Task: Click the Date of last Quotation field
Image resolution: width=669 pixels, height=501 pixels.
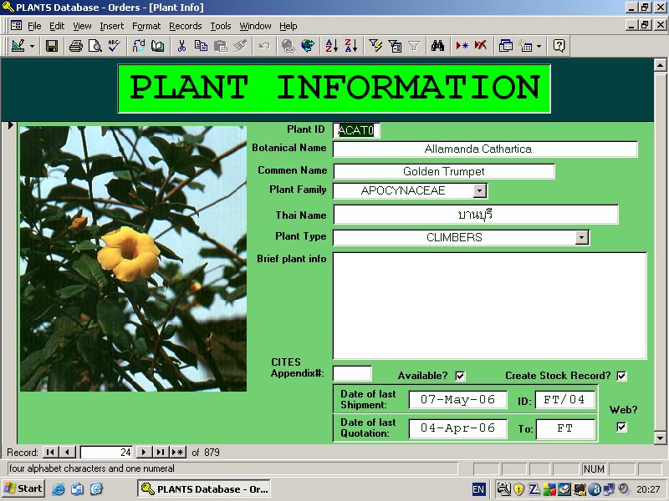Action: (457, 428)
